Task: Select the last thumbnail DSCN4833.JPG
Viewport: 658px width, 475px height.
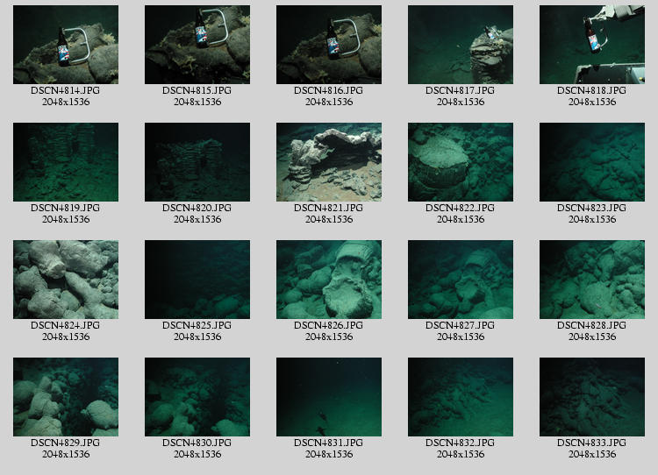Action: (x=591, y=397)
